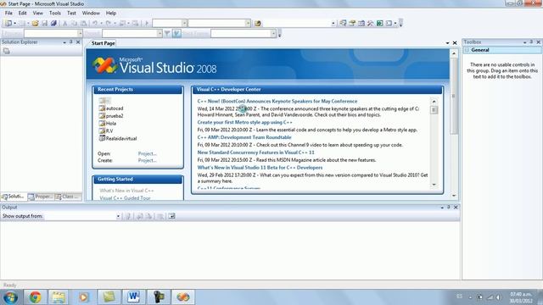The height and width of the screenshot is (305, 543).
Task: Open the Tools menu
Action: [54, 13]
